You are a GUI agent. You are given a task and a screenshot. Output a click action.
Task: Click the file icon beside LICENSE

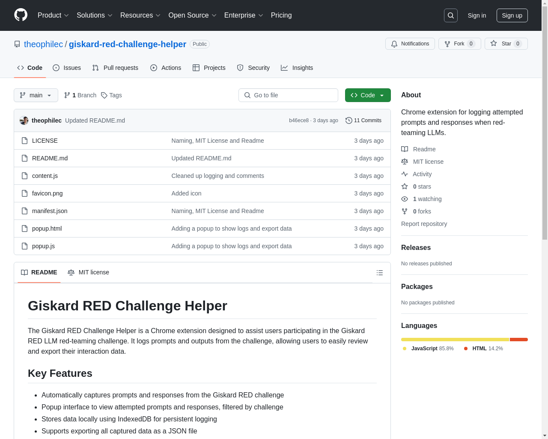pos(25,141)
